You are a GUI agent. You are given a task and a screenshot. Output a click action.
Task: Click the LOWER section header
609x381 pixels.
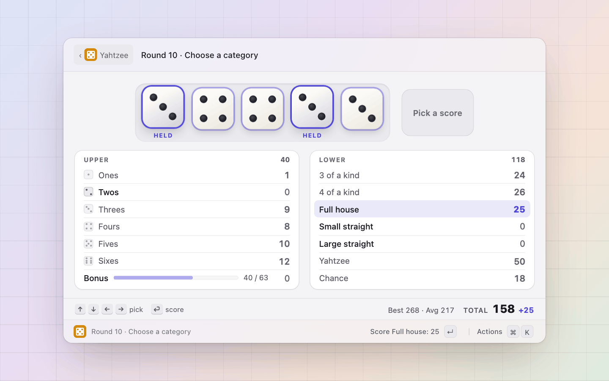pyautogui.click(x=332, y=160)
